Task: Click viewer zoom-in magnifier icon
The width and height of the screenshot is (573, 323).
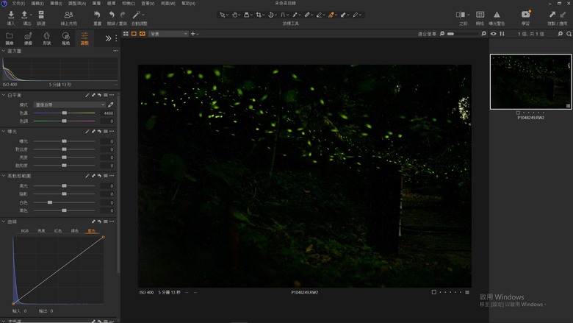Action: pos(483,34)
